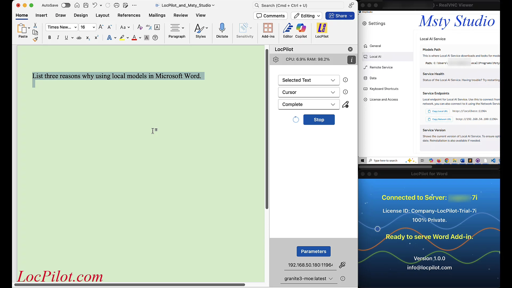Image resolution: width=512 pixels, height=288 pixels.
Task: Switch to the Review tab
Action: point(181,15)
